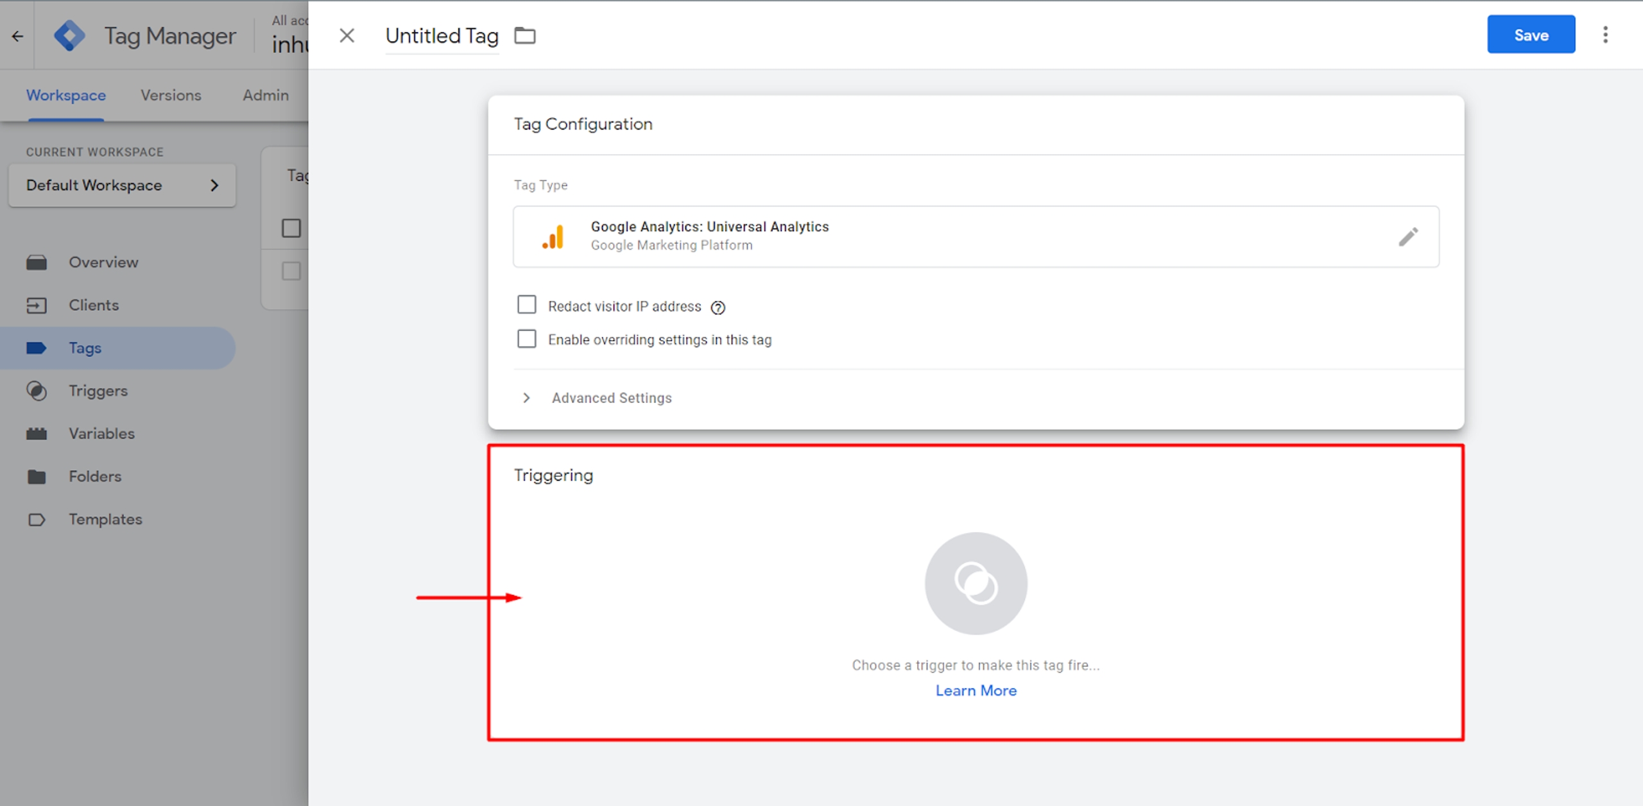
Task: Open the Learn More link
Action: 976,690
